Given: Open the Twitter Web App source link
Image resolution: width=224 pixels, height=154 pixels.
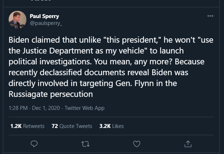Looking at the screenshot, I should point(85,108).
